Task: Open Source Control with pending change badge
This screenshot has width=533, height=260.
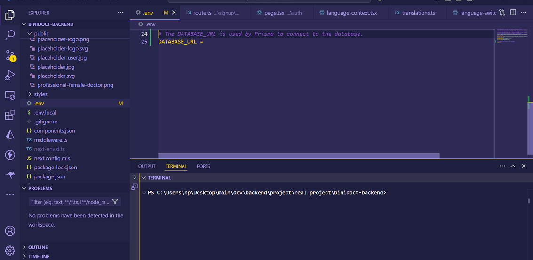Action: (x=10, y=55)
